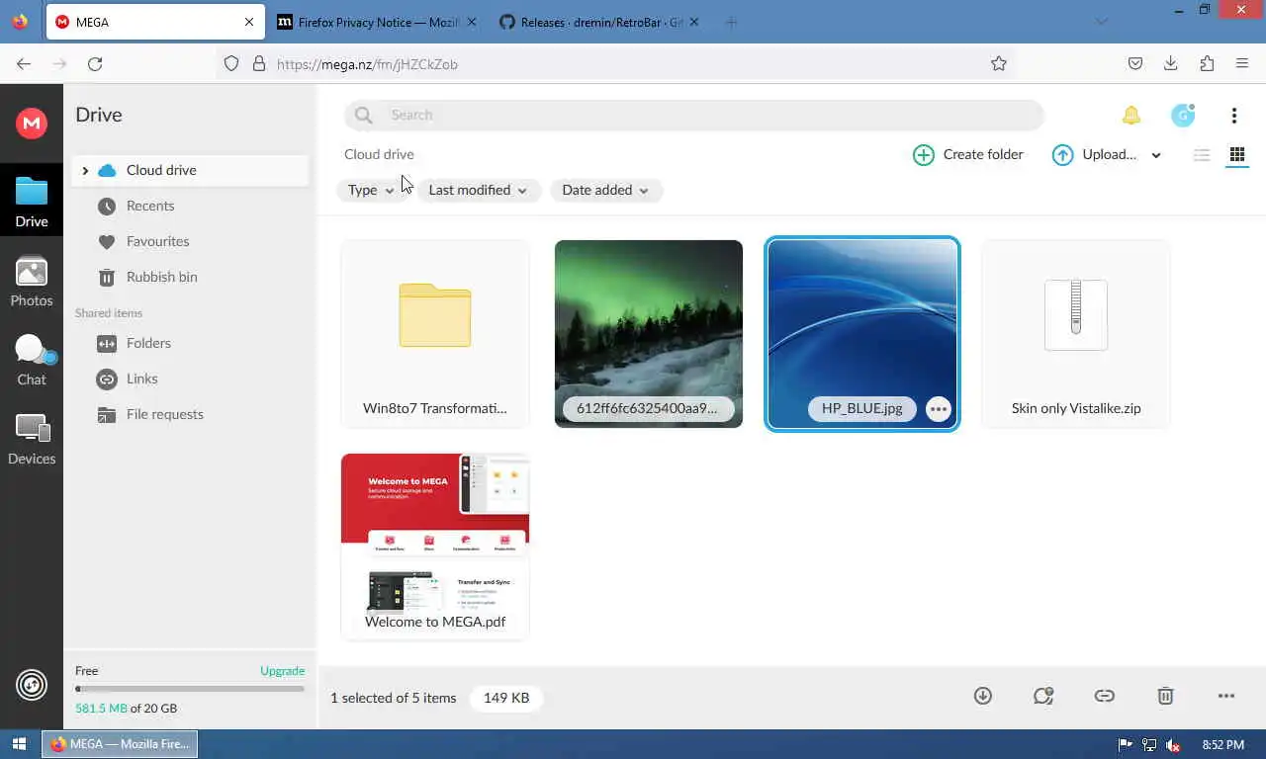Click the address bar URL
The width and height of the screenshot is (1266, 759).
pyautogui.click(x=367, y=64)
